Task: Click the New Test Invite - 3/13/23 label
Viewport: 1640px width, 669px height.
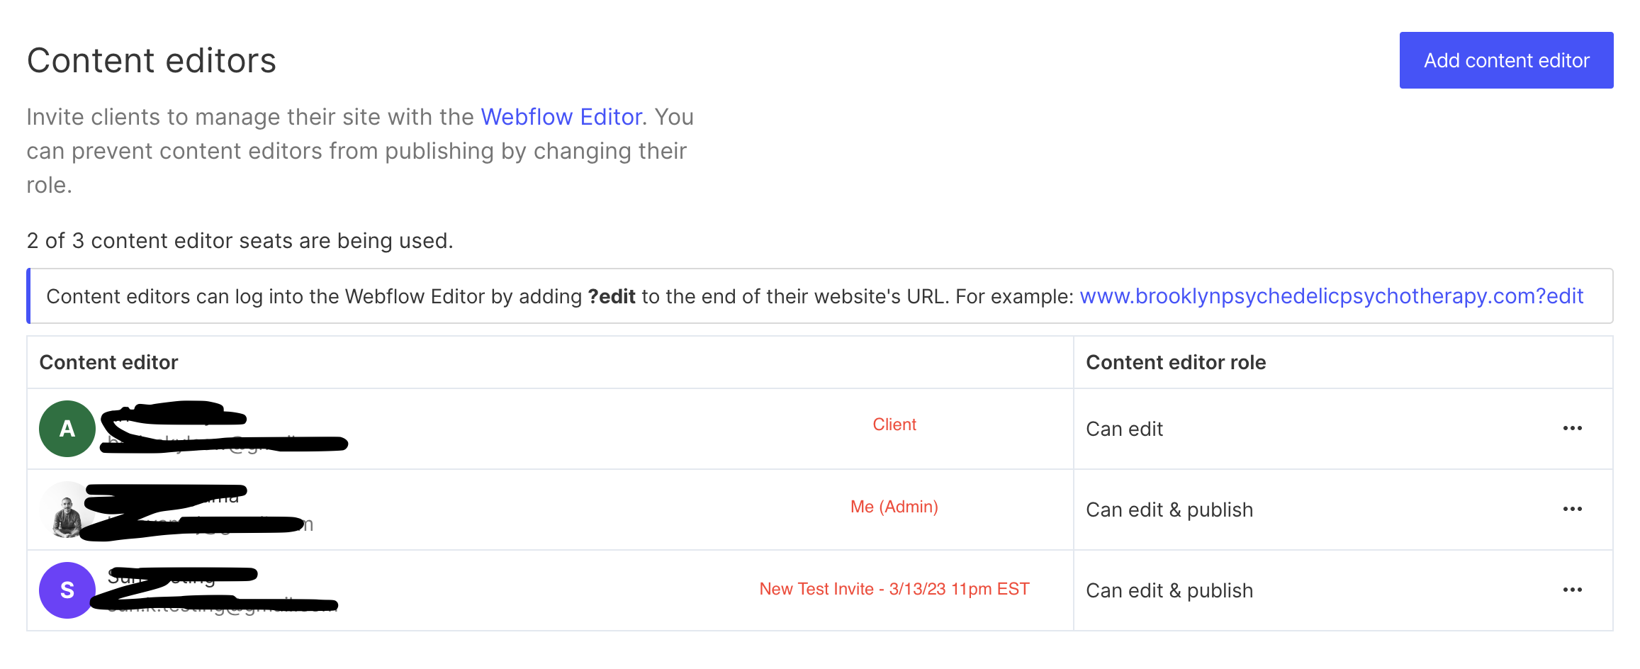Action: (894, 589)
